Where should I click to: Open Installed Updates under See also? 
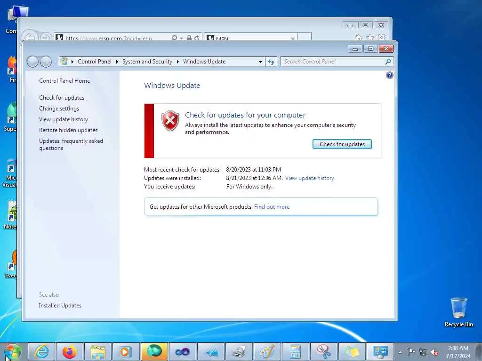[x=60, y=306]
